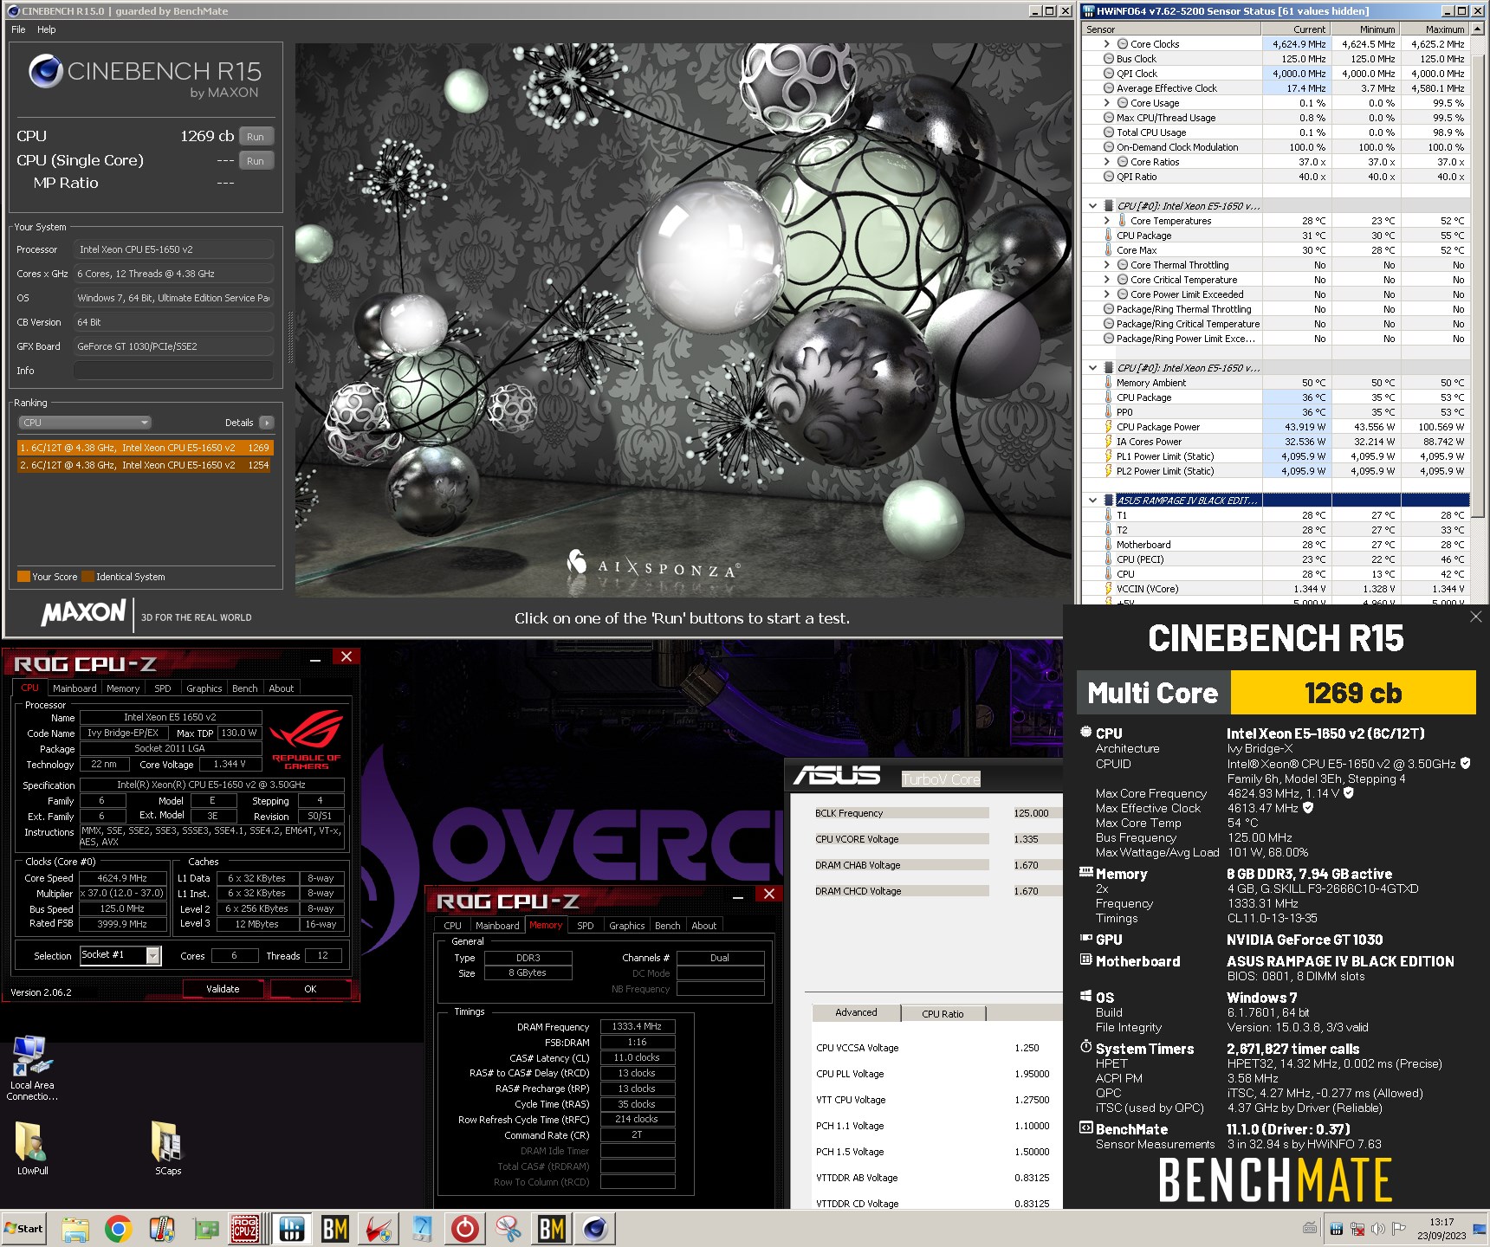
Task: Expand the Core Usage sensor row
Action: 1106,102
